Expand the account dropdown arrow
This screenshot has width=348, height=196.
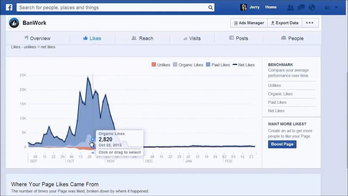(336, 8)
